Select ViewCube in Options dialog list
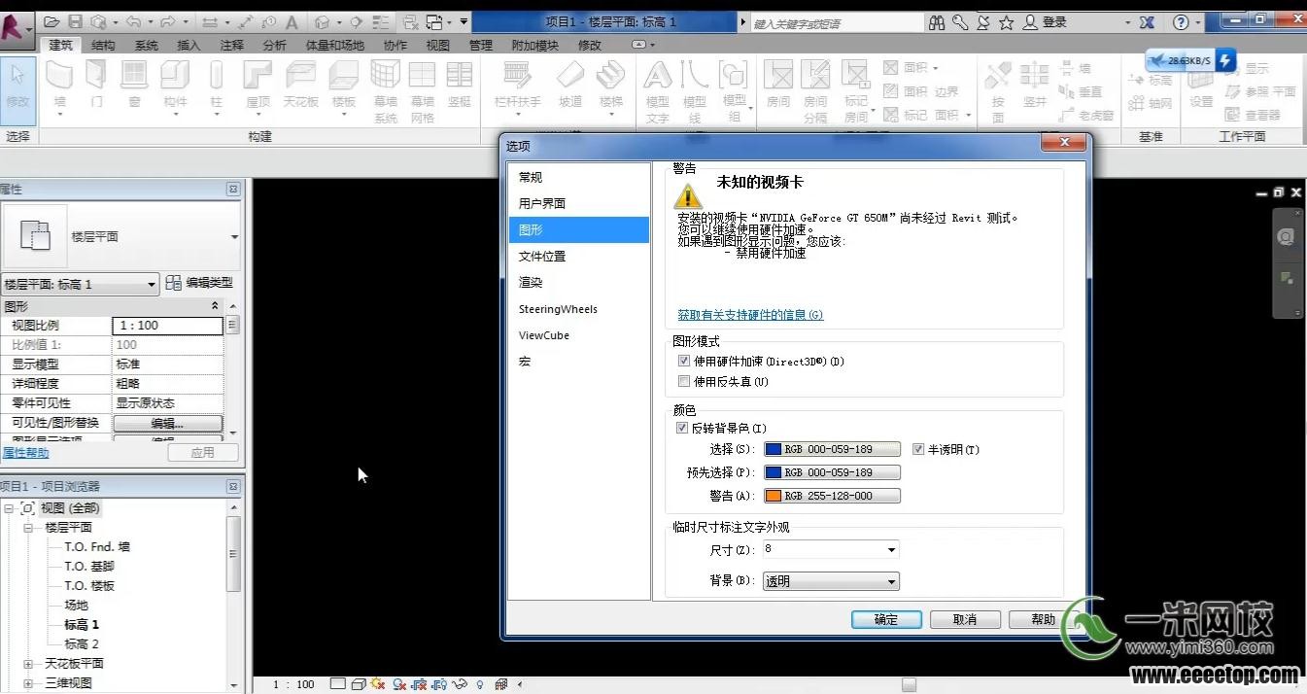Viewport: 1307px width, 694px height. pyautogui.click(x=578, y=335)
